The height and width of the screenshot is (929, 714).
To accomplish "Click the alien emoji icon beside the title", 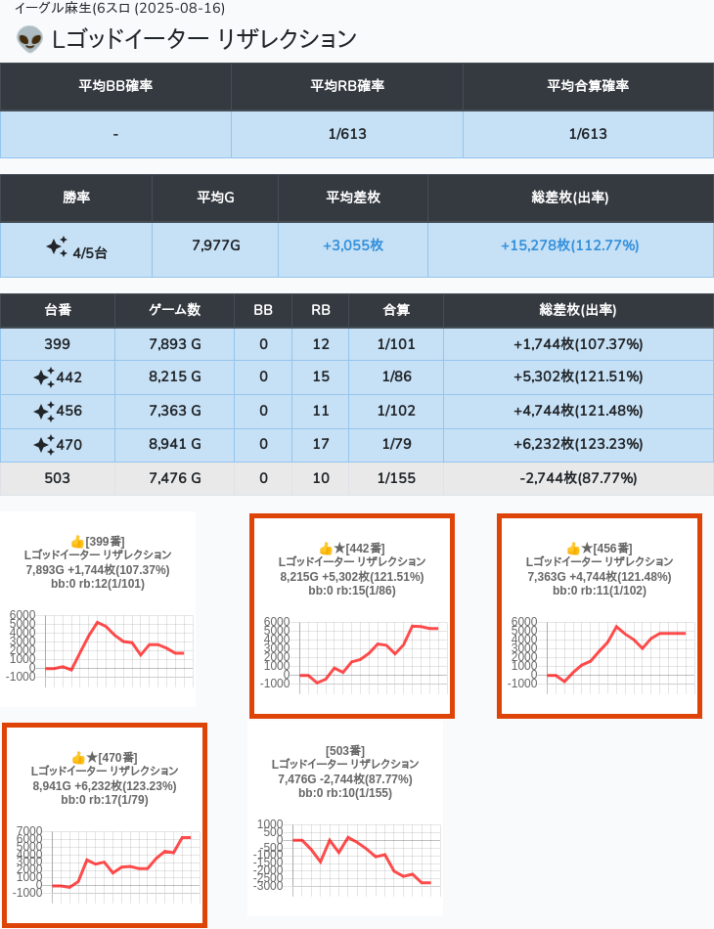I will coord(30,39).
